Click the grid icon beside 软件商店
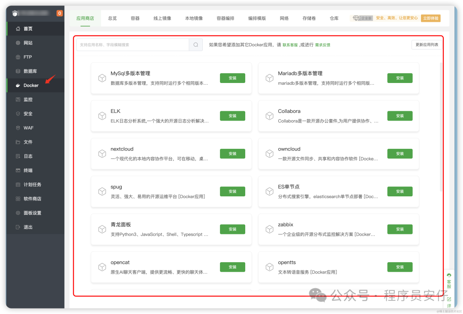463x314 pixels. click(18, 199)
